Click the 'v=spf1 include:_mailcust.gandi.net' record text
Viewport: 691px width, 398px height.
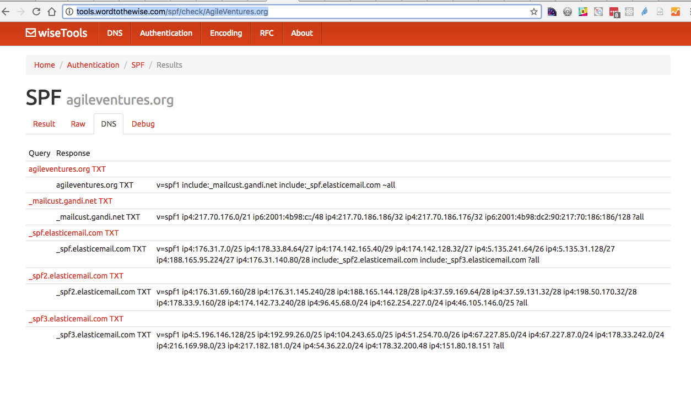pyautogui.click(x=276, y=185)
